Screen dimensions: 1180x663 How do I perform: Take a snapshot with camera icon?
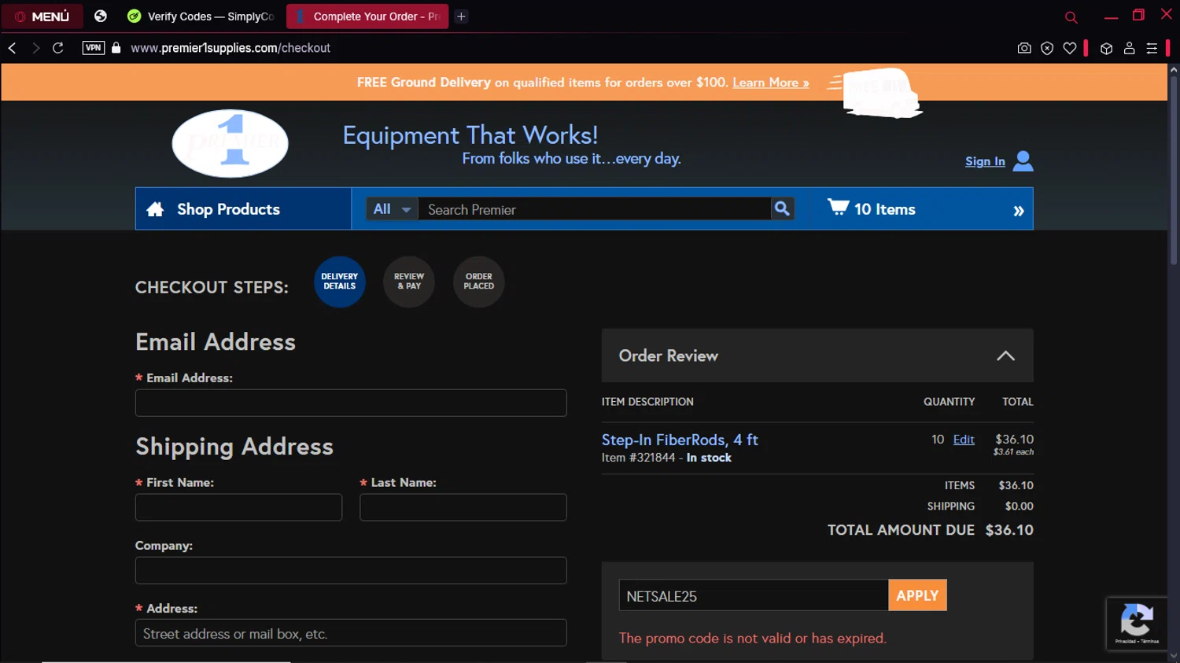(1024, 48)
